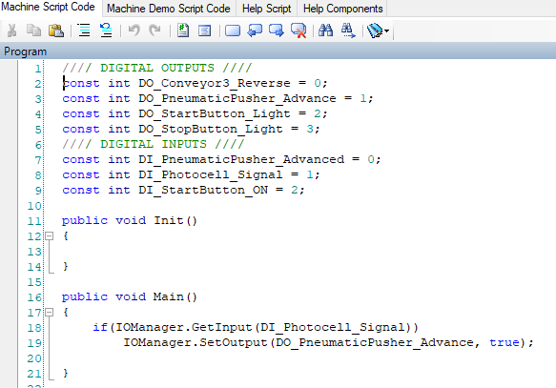Click 'public void Init()' text
The width and height of the screenshot is (556, 388).
tap(130, 220)
